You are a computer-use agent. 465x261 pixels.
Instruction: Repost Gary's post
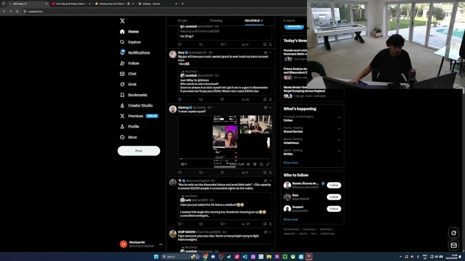(201, 99)
